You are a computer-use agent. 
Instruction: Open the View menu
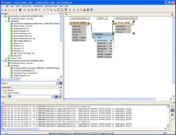12,6
